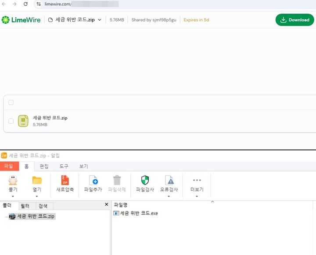Screen dimensions: 316x255
Task: Select the 필터 panel tab
Action: tap(25, 206)
